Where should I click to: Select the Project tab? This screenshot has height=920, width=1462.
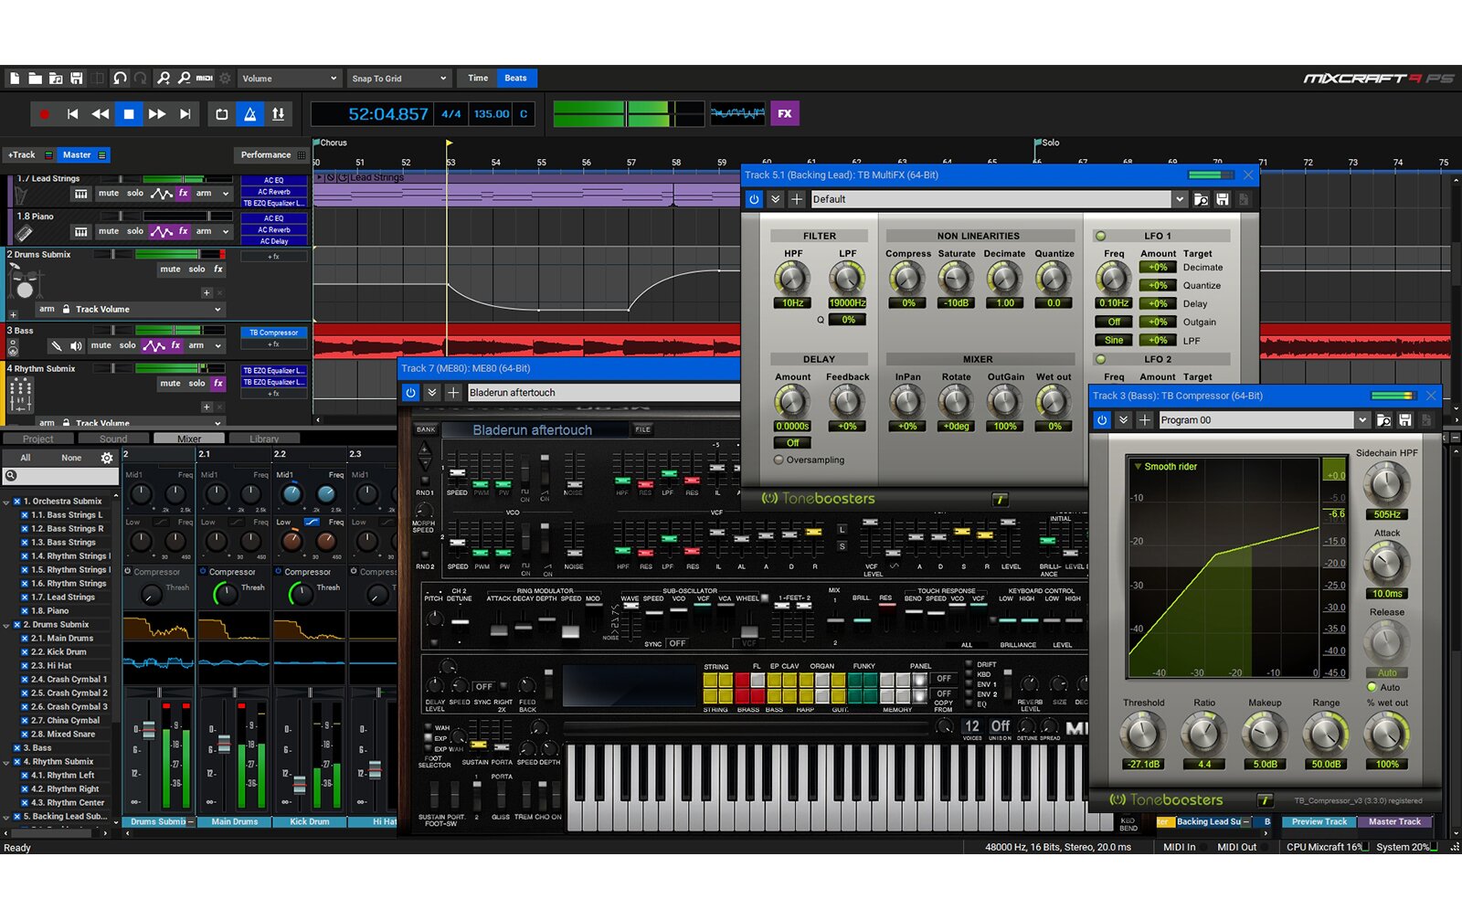pyautogui.click(x=37, y=439)
